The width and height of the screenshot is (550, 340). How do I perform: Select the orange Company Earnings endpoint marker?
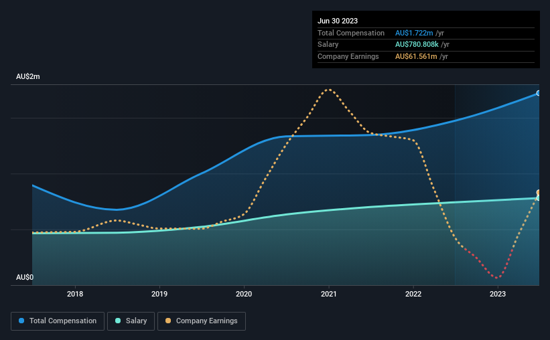pos(539,193)
